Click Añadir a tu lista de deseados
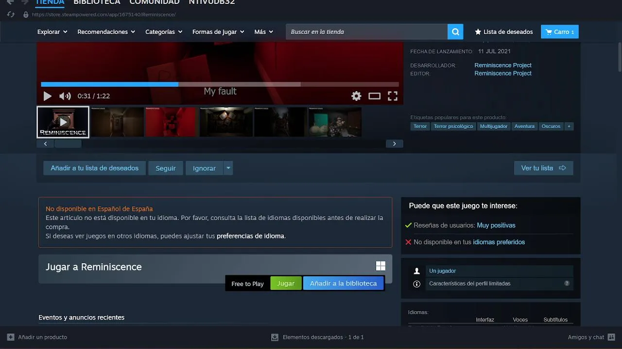This screenshot has width=622, height=349. (x=94, y=168)
